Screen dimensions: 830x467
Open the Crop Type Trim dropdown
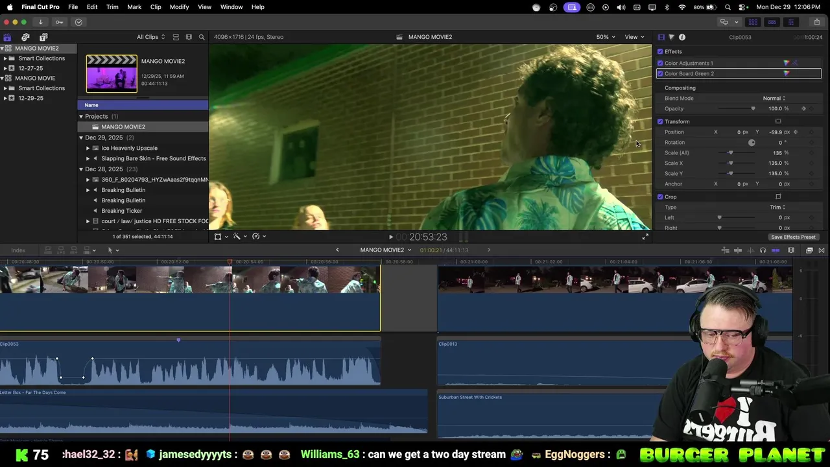777,207
